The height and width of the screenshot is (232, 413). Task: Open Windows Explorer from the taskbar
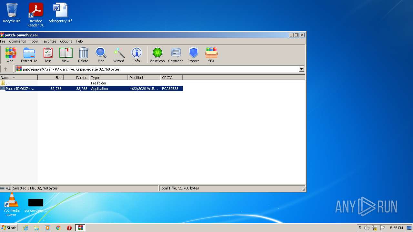tap(36, 228)
